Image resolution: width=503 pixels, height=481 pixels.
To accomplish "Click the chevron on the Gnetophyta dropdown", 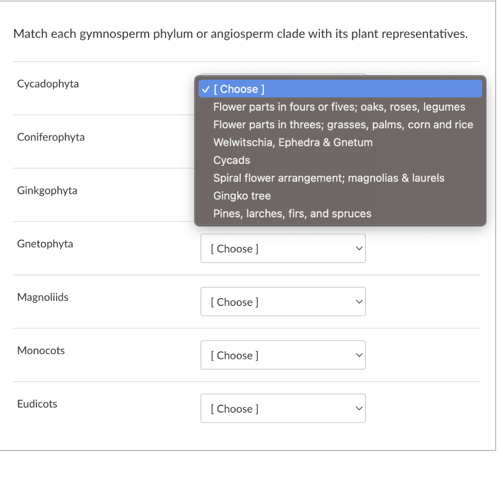I will (359, 248).
